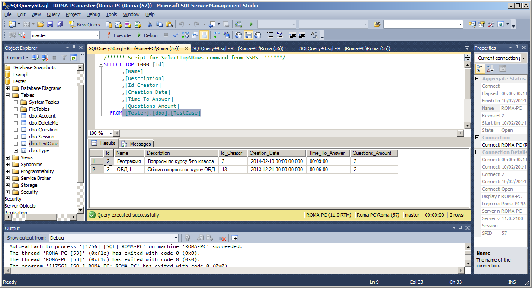Toggle word wrap in Output panel

pos(235,238)
